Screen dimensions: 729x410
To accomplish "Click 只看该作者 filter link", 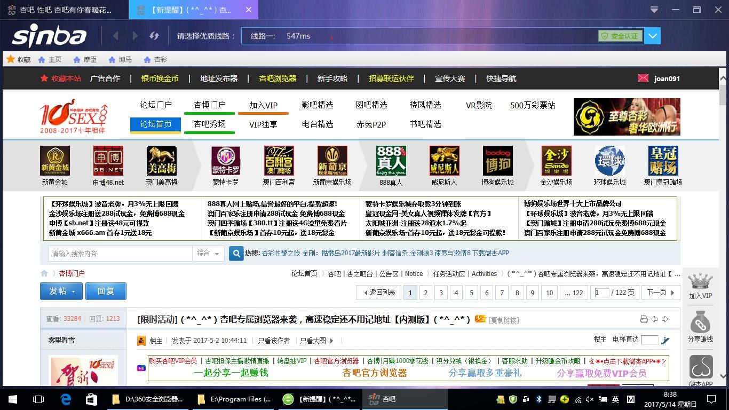I will pyautogui.click(x=274, y=341).
